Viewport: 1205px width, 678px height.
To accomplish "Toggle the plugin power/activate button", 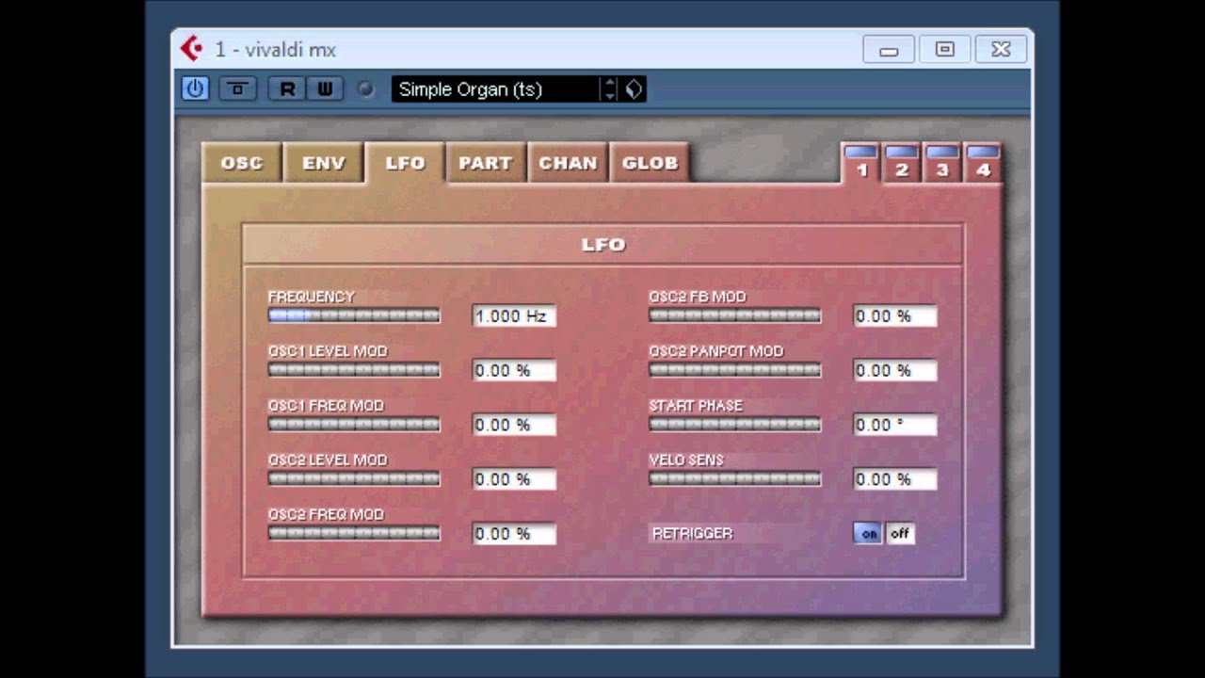I will (195, 89).
